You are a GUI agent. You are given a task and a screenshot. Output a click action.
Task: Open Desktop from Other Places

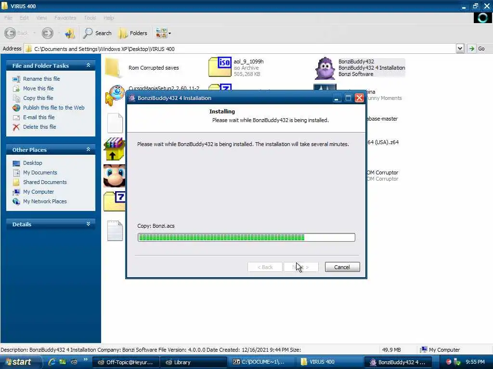click(32, 163)
